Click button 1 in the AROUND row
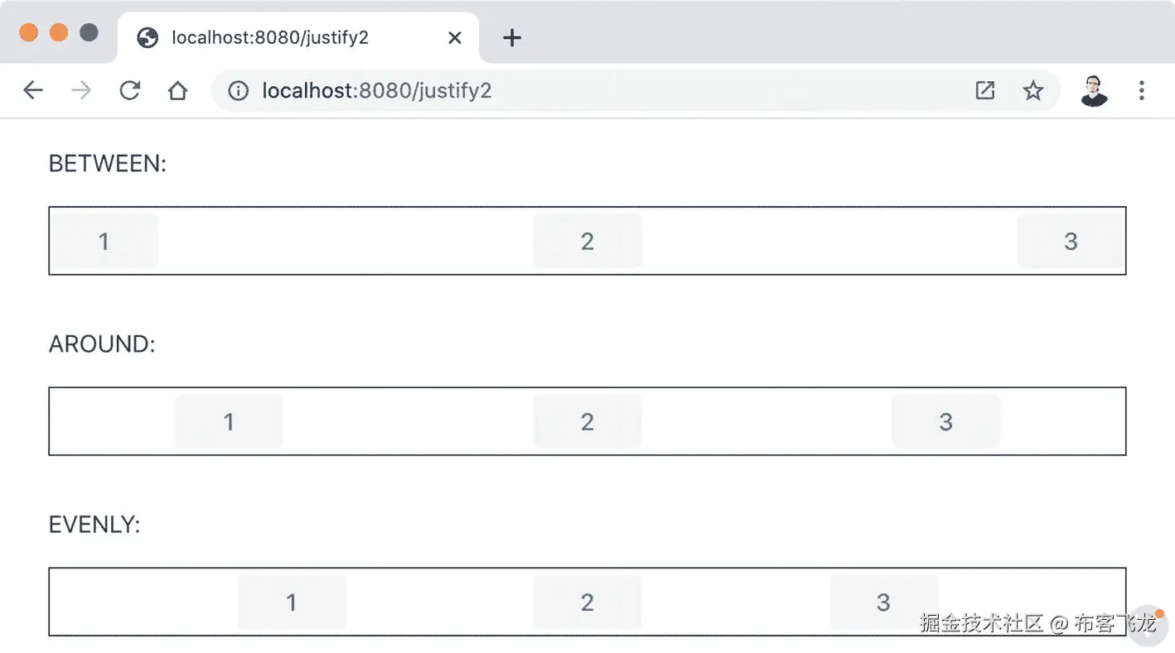The width and height of the screenshot is (1175, 653). (x=229, y=421)
